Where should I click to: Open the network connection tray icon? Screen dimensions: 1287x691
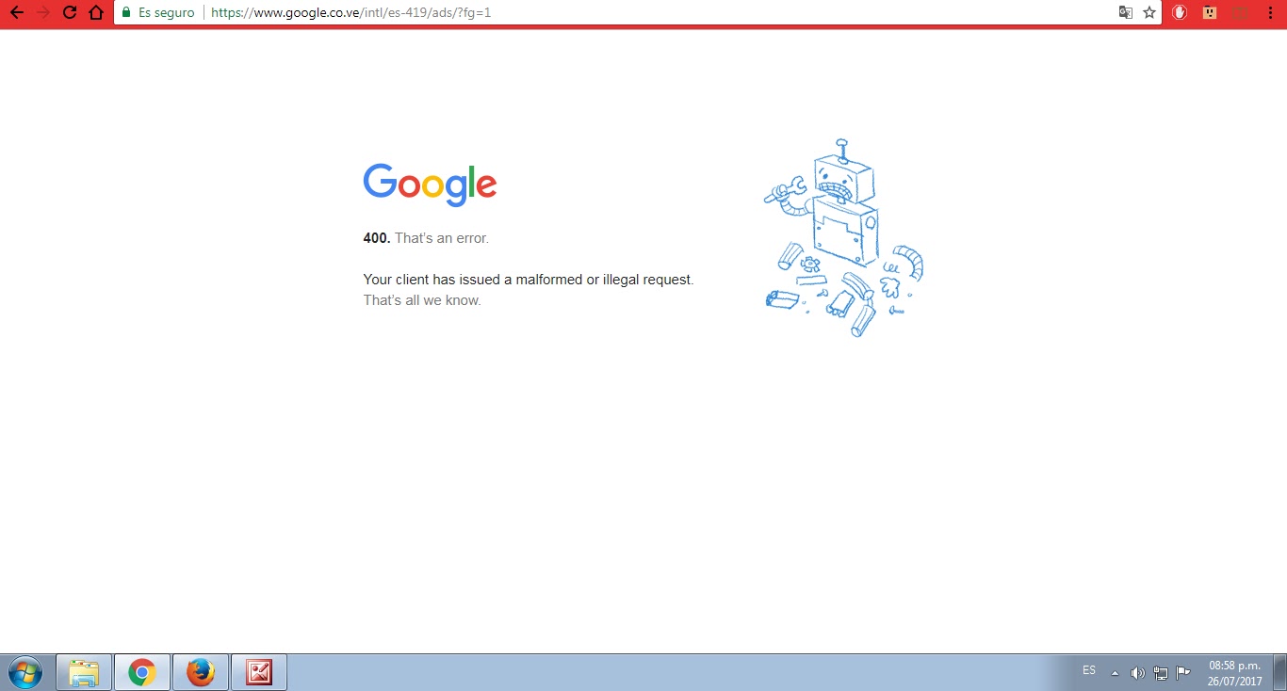pos(1161,673)
